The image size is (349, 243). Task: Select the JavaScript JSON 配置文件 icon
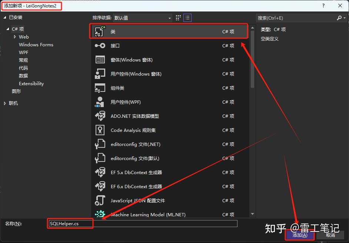pyautogui.click(x=100, y=200)
